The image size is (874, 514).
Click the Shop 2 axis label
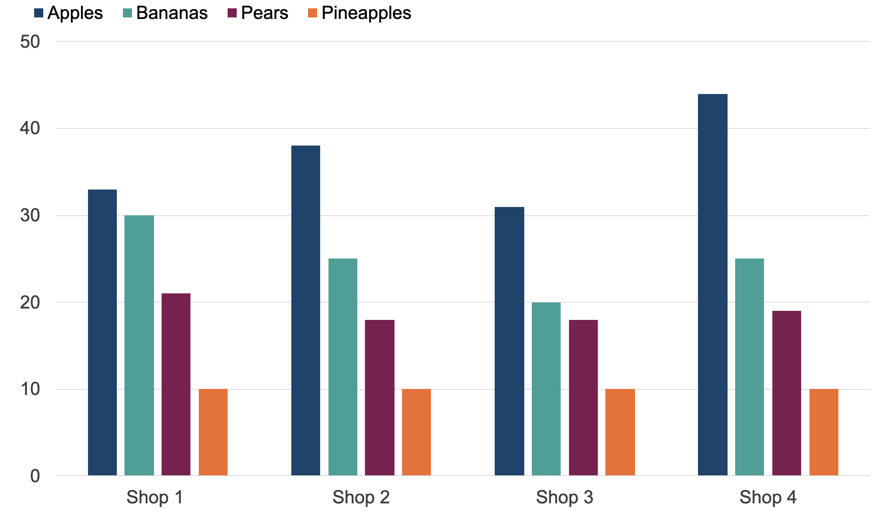point(361,497)
